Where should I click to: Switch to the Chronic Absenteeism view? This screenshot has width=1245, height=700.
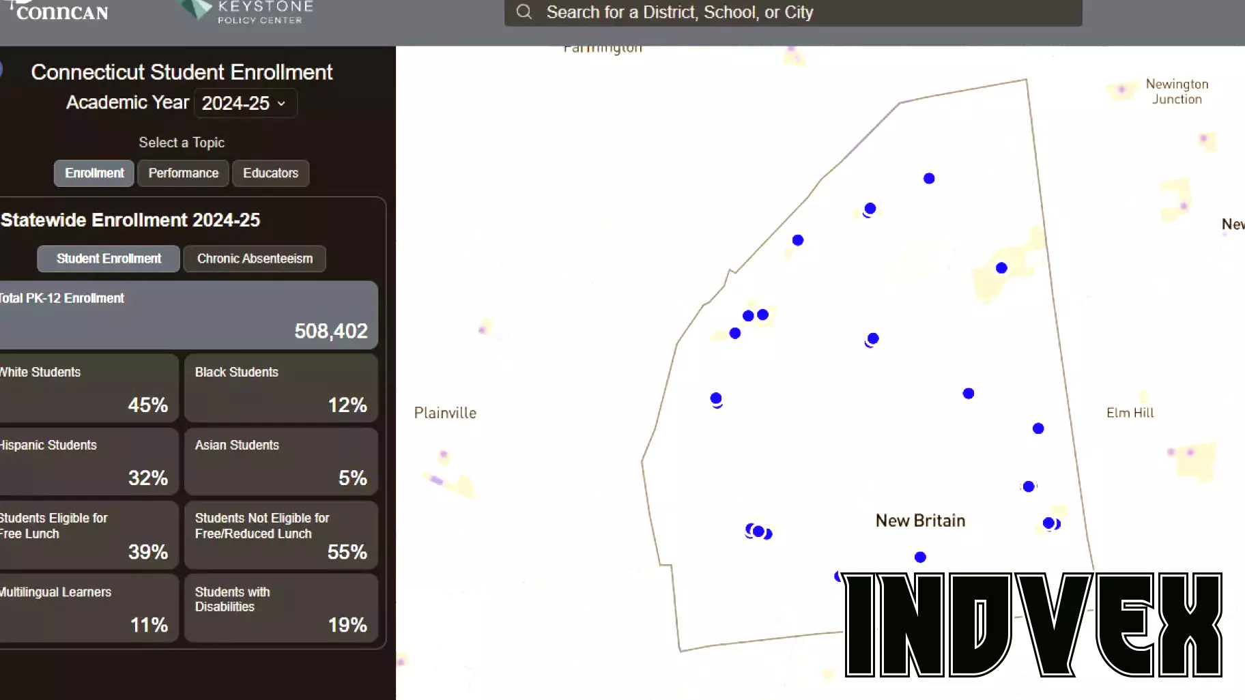tap(254, 259)
